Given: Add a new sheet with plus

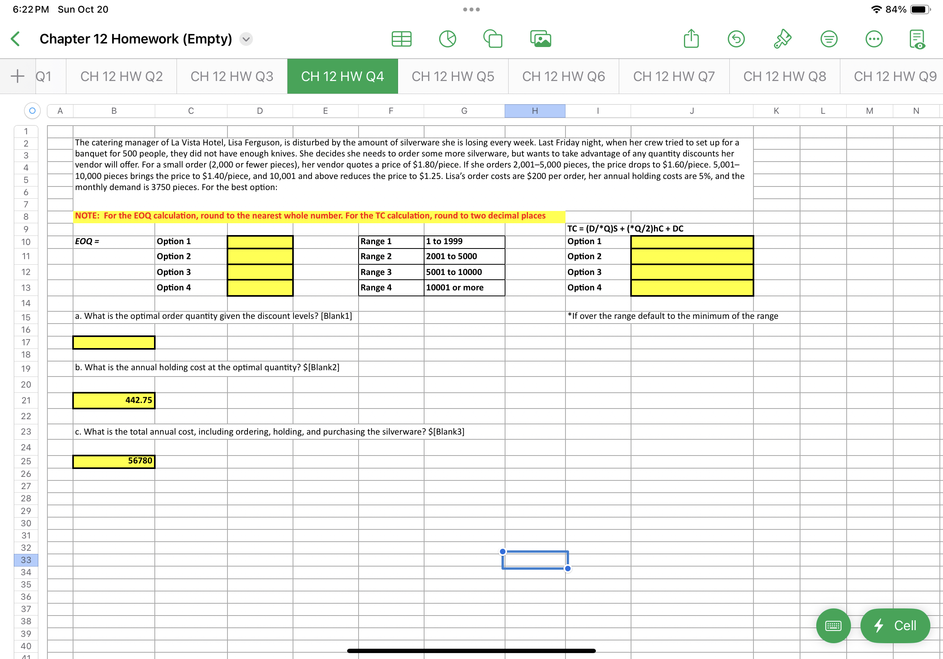Looking at the screenshot, I should [x=17, y=76].
